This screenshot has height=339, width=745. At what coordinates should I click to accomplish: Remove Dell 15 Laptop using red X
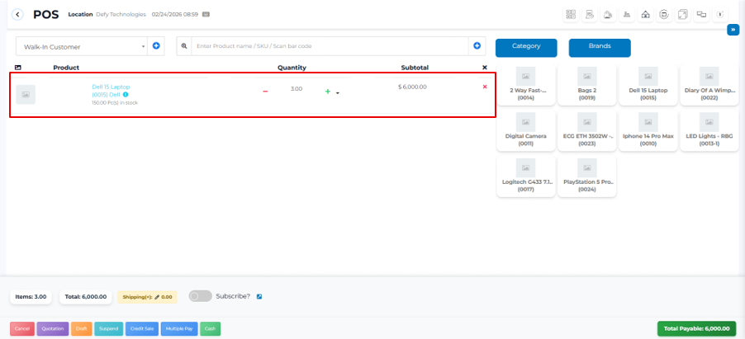485,87
